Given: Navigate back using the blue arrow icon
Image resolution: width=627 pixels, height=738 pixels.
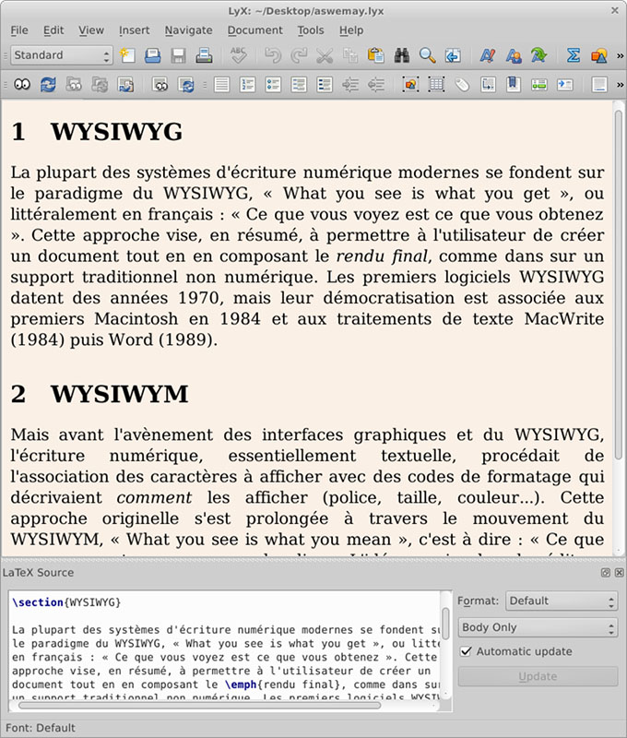Looking at the screenshot, I should point(453,55).
